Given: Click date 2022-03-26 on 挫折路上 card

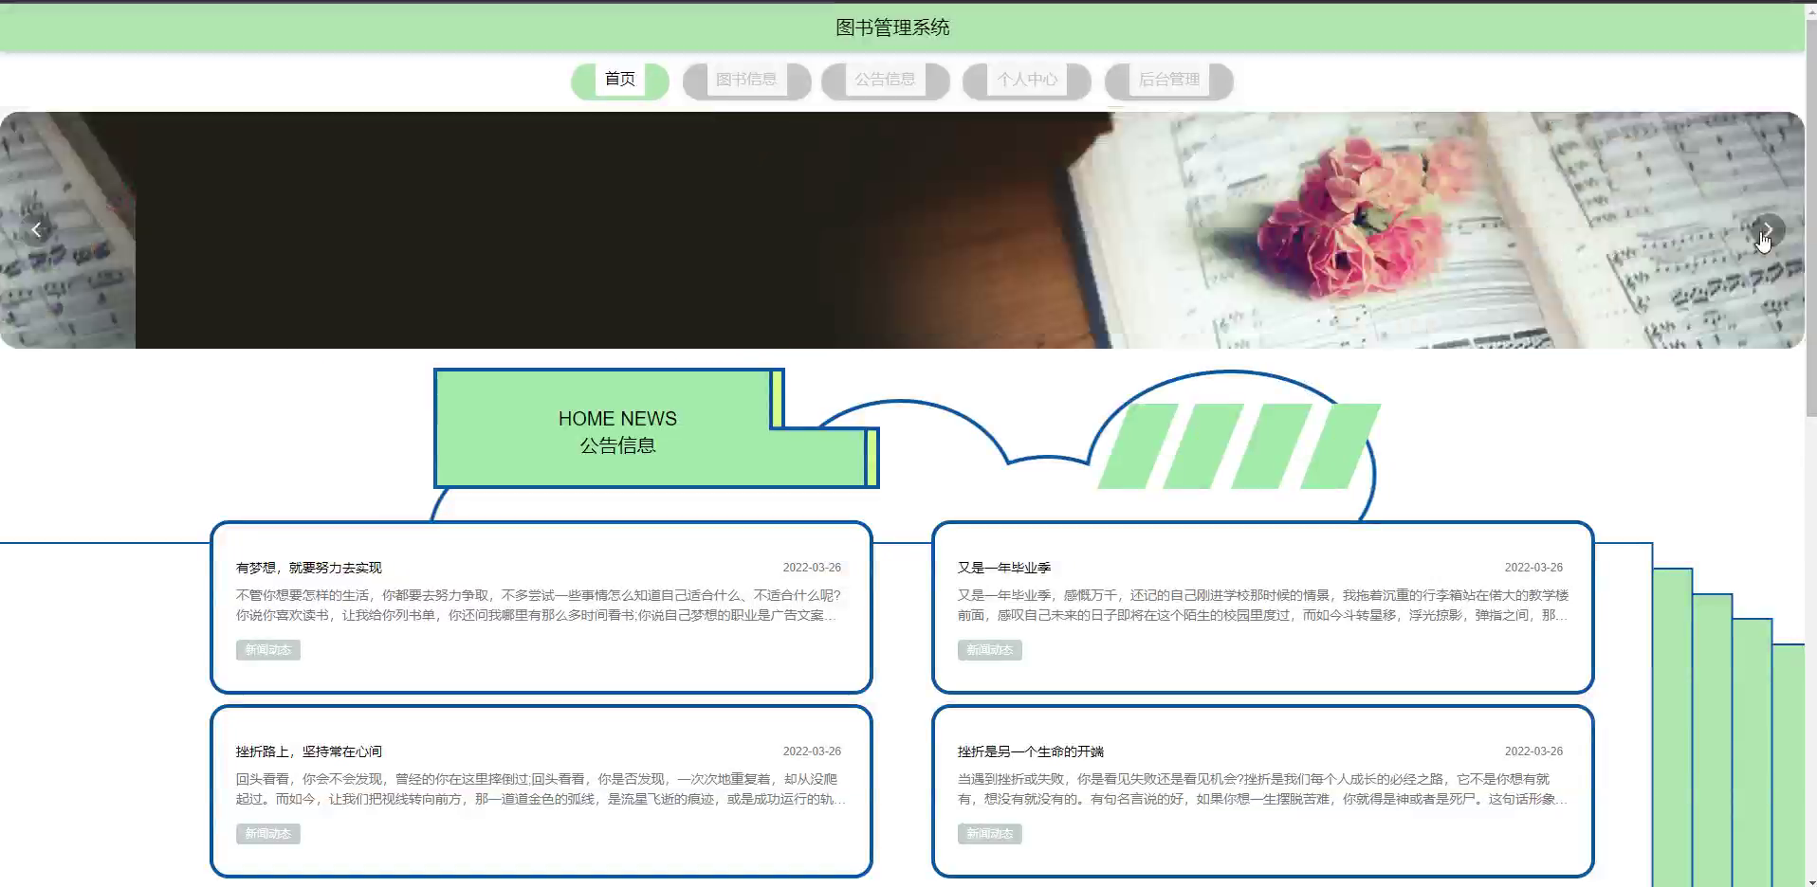Looking at the screenshot, I should click(x=812, y=751).
